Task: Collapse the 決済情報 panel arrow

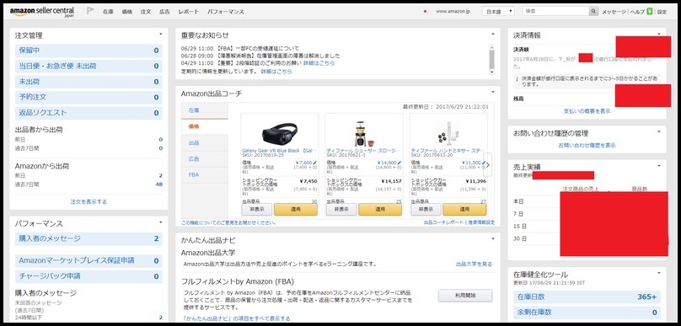Action: click(x=659, y=34)
